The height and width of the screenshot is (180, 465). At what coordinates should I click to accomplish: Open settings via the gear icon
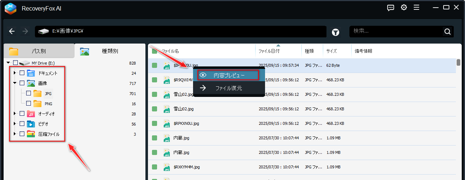[404, 8]
